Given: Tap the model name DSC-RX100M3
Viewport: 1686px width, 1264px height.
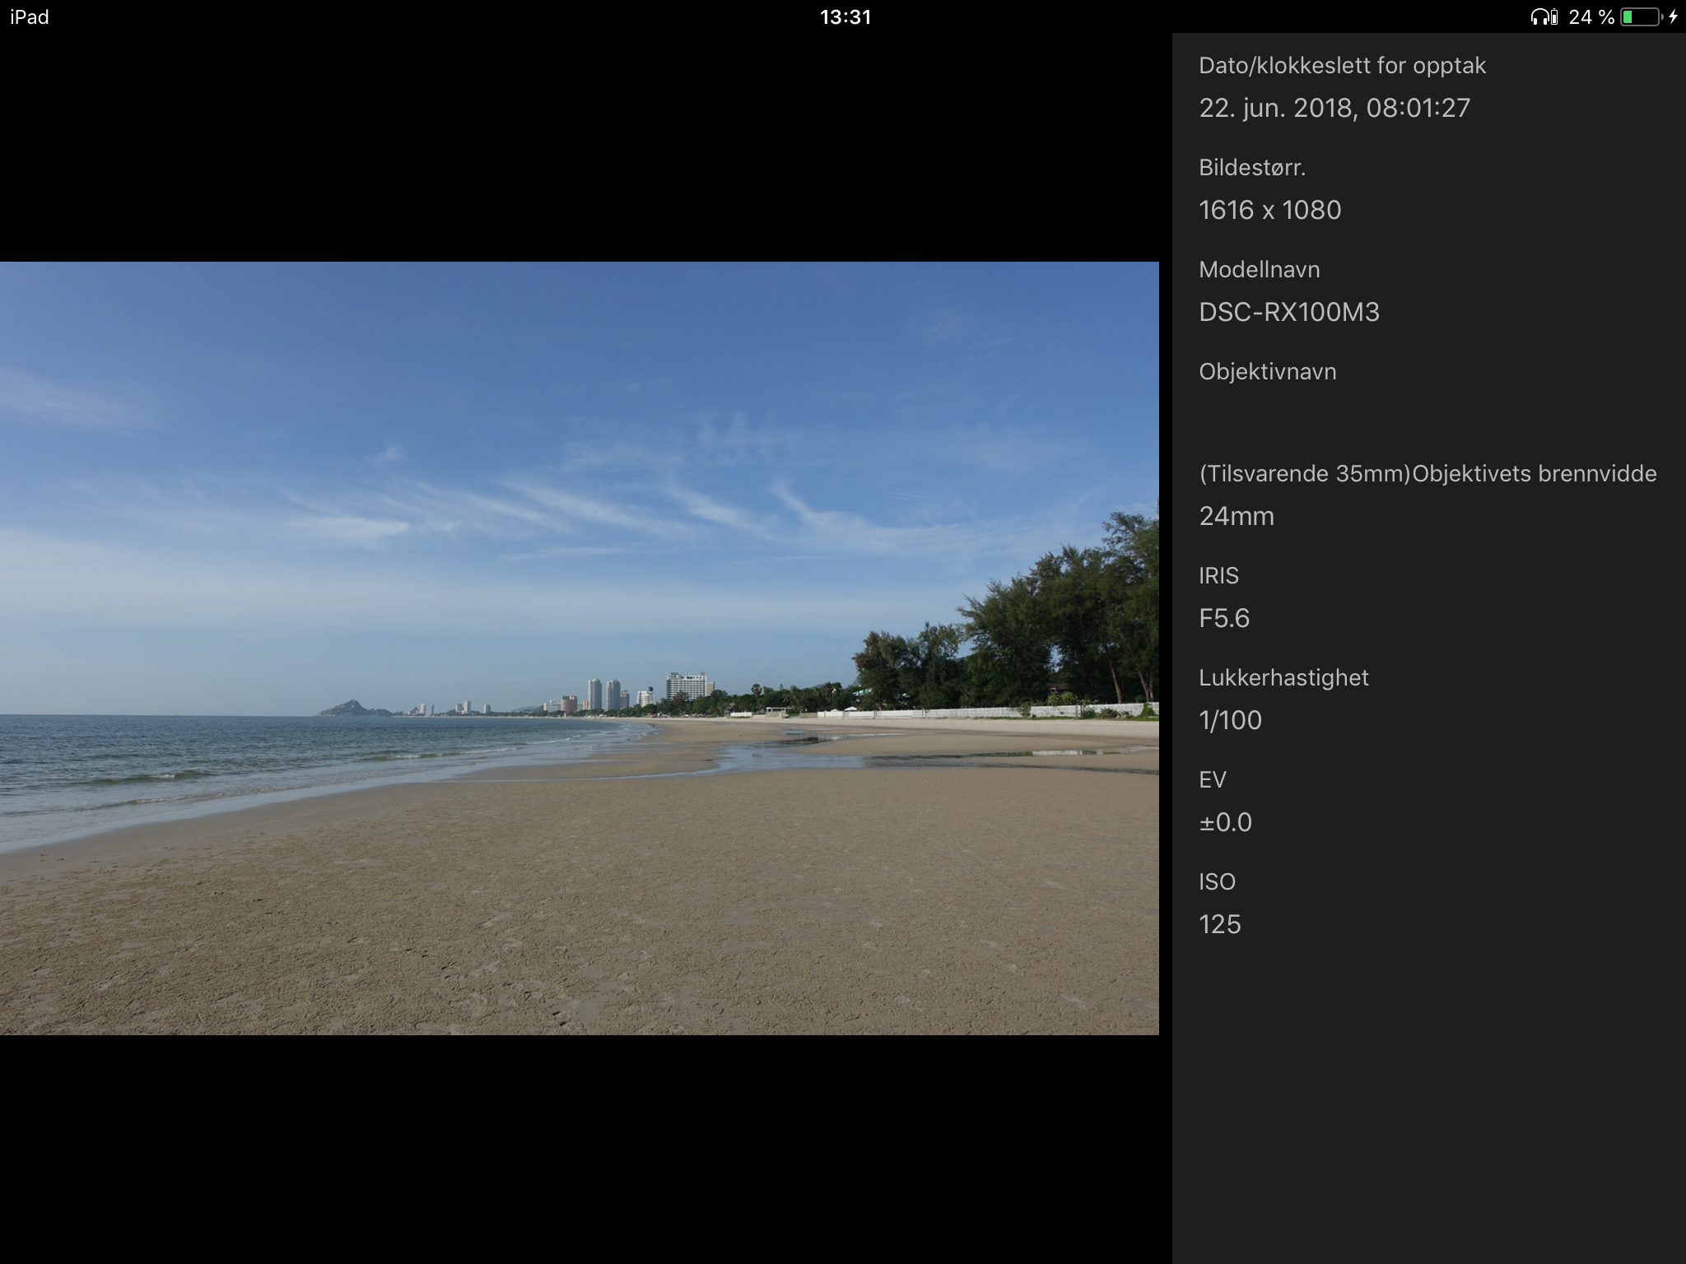Looking at the screenshot, I should pos(1288,312).
